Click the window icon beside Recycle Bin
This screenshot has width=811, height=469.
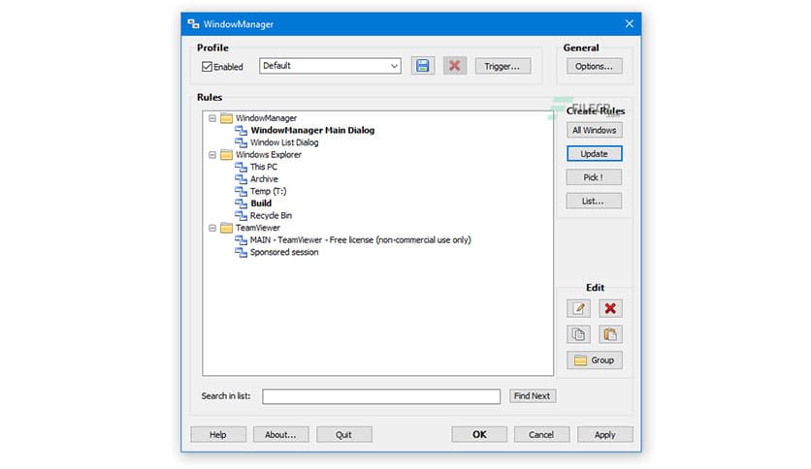click(241, 215)
